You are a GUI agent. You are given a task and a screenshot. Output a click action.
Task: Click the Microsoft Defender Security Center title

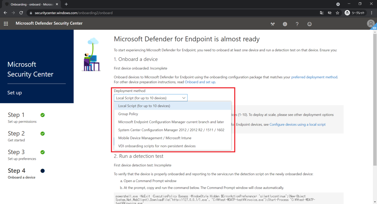(49, 24)
